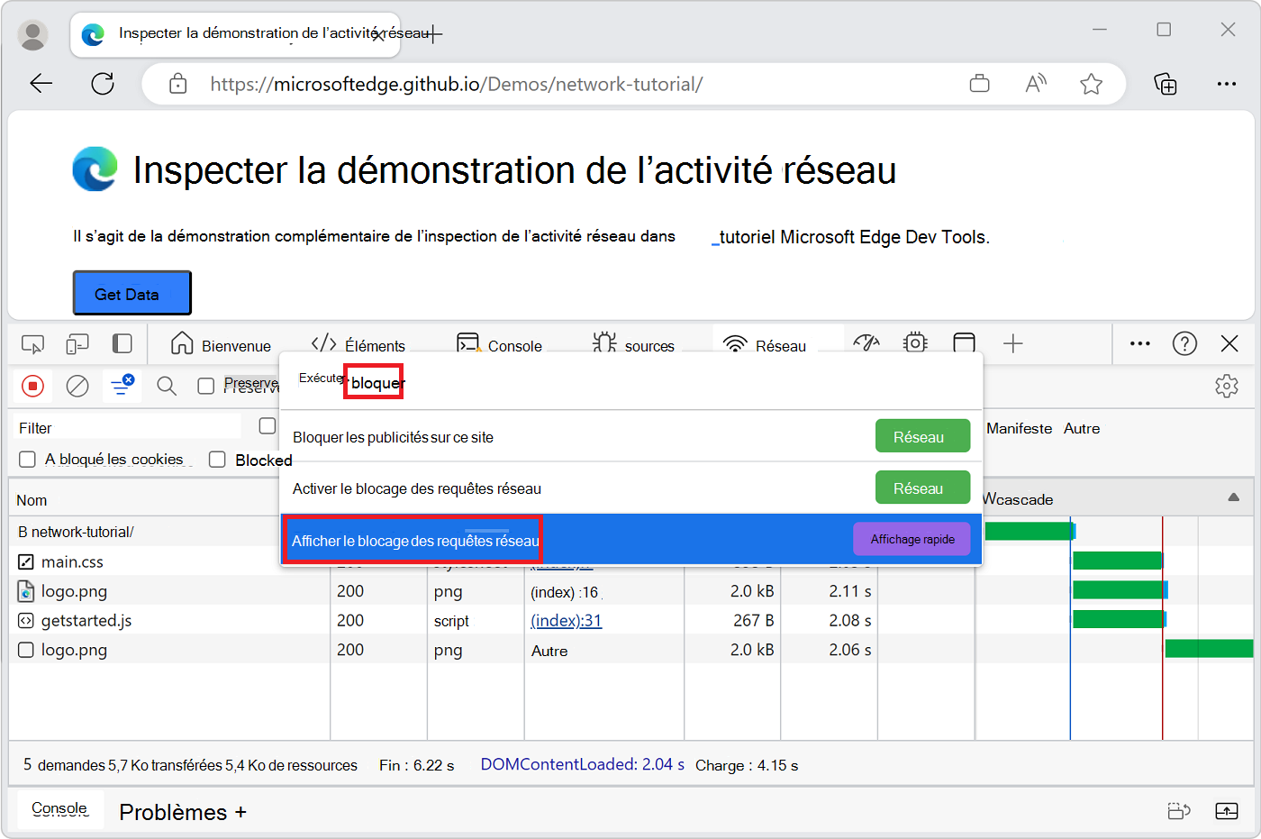Open the sources tab
This screenshot has height=839, width=1261.
(633, 344)
